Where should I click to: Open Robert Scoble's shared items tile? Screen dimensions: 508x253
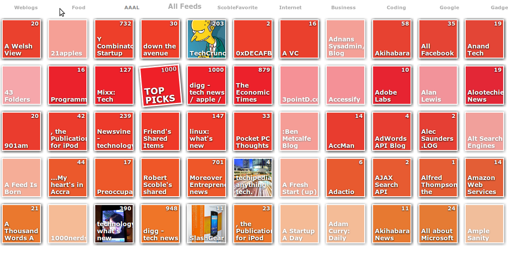[161, 178]
